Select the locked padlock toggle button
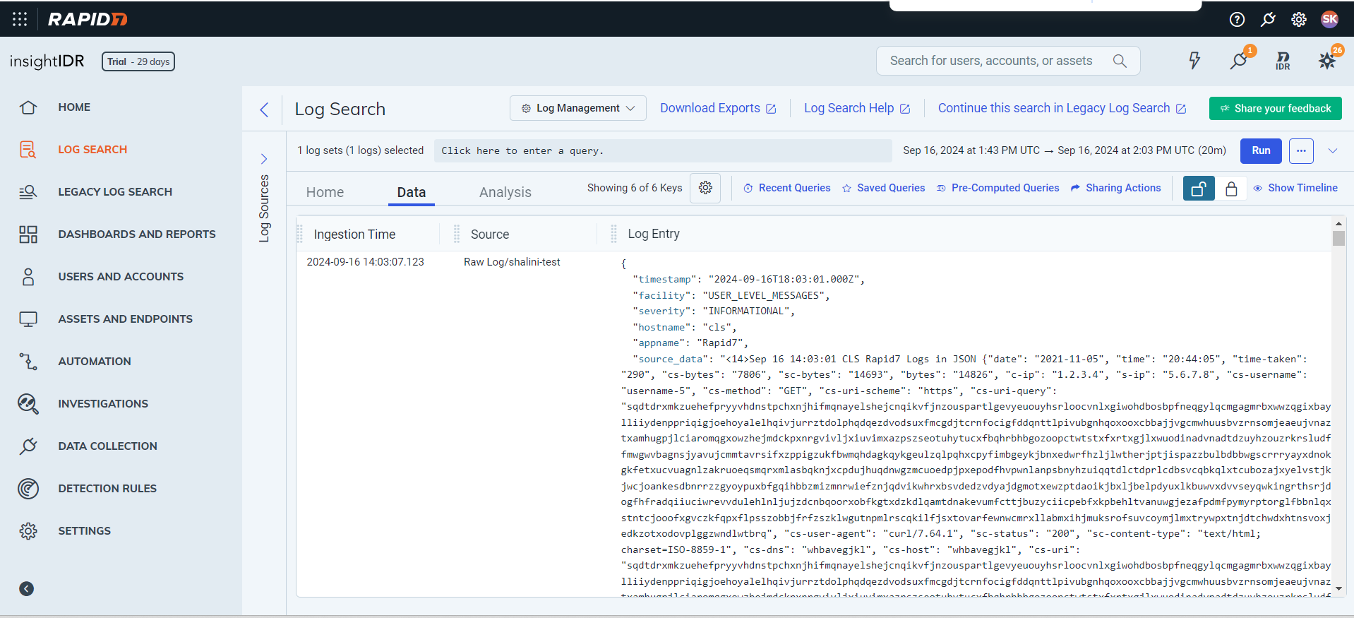 [x=1231, y=189]
